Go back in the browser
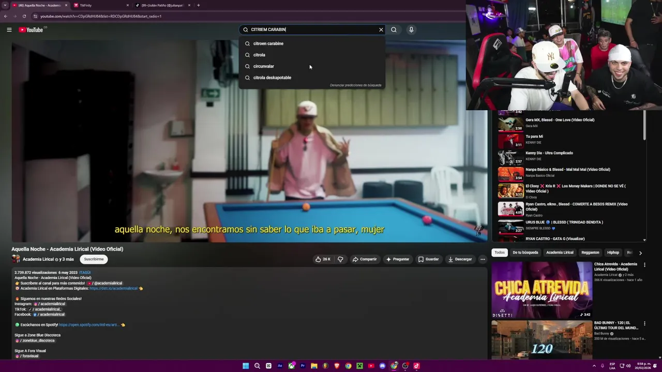The width and height of the screenshot is (662, 372). click(x=6, y=16)
